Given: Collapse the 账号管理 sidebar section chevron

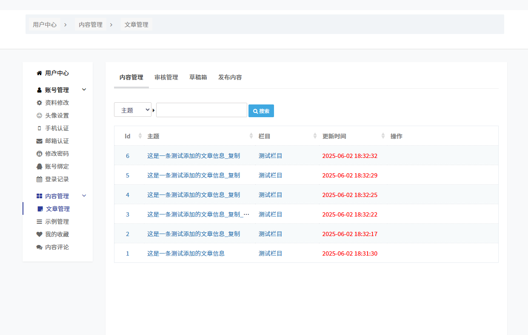Looking at the screenshot, I should [x=84, y=90].
